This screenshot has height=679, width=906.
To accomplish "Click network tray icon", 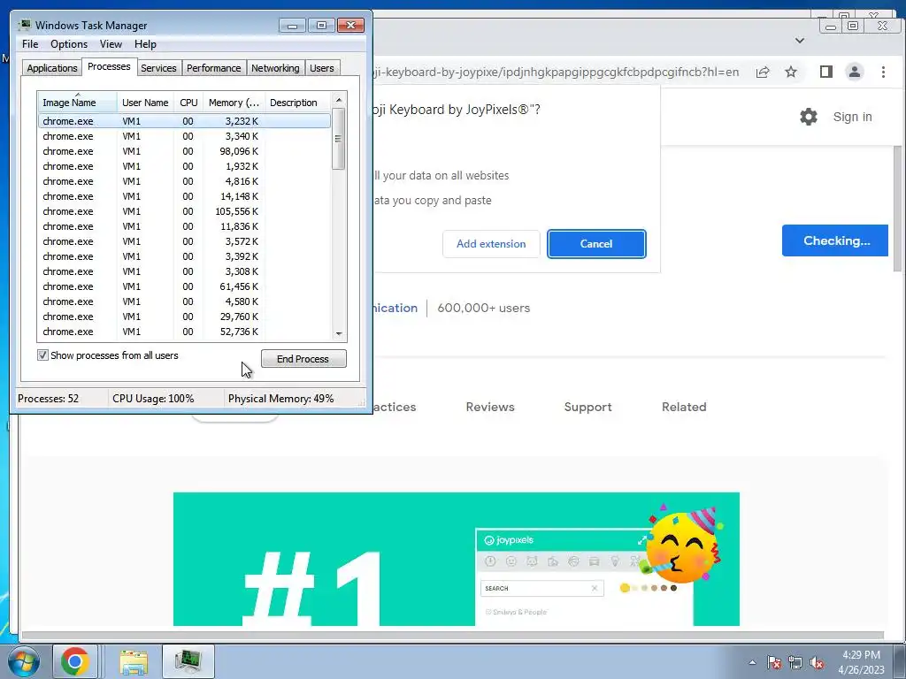I will [795, 662].
